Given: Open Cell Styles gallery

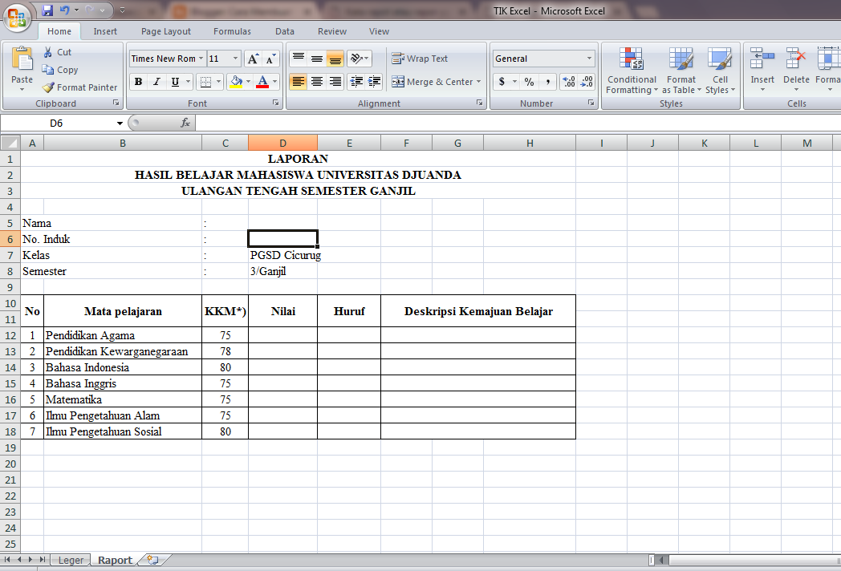Looking at the screenshot, I should coord(720,71).
